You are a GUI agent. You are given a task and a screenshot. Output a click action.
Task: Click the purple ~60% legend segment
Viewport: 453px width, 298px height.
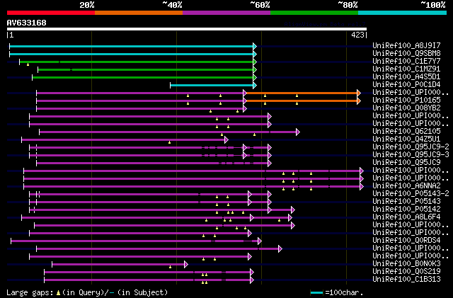pyautogui.click(x=226, y=13)
